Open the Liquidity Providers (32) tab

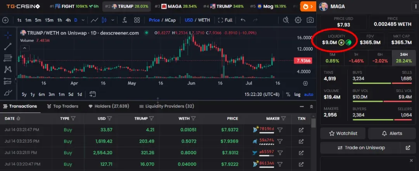167,106
